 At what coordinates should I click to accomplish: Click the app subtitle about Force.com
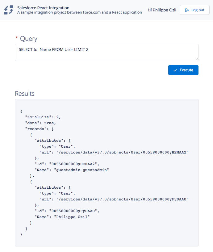[80, 12]
